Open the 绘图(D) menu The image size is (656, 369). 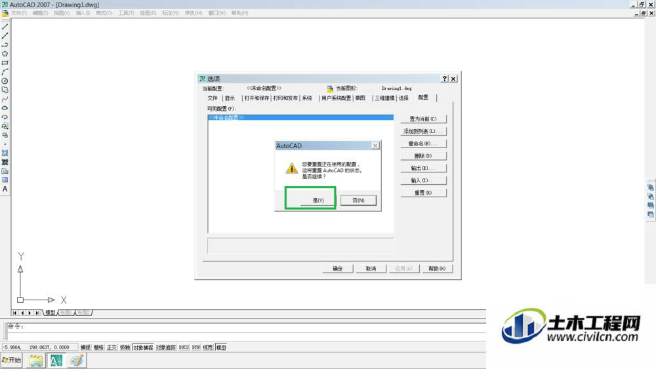click(148, 13)
